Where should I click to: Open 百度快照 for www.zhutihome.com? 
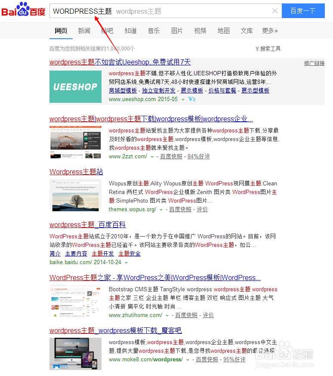coord(186,315)
